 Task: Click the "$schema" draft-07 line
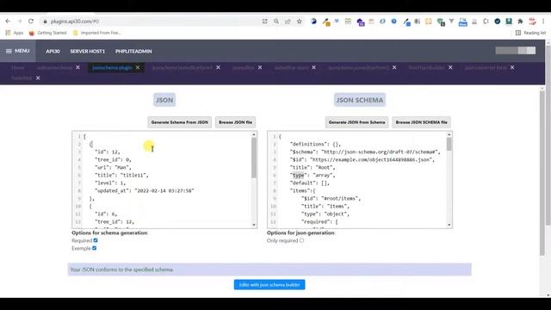pyautogui.click(x=365, y=152)
